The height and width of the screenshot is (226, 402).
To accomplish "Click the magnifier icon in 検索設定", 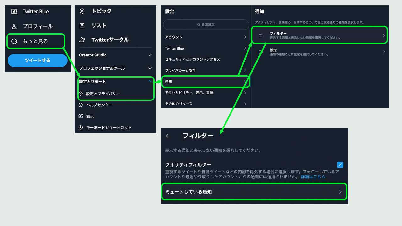I will point(198,24).
